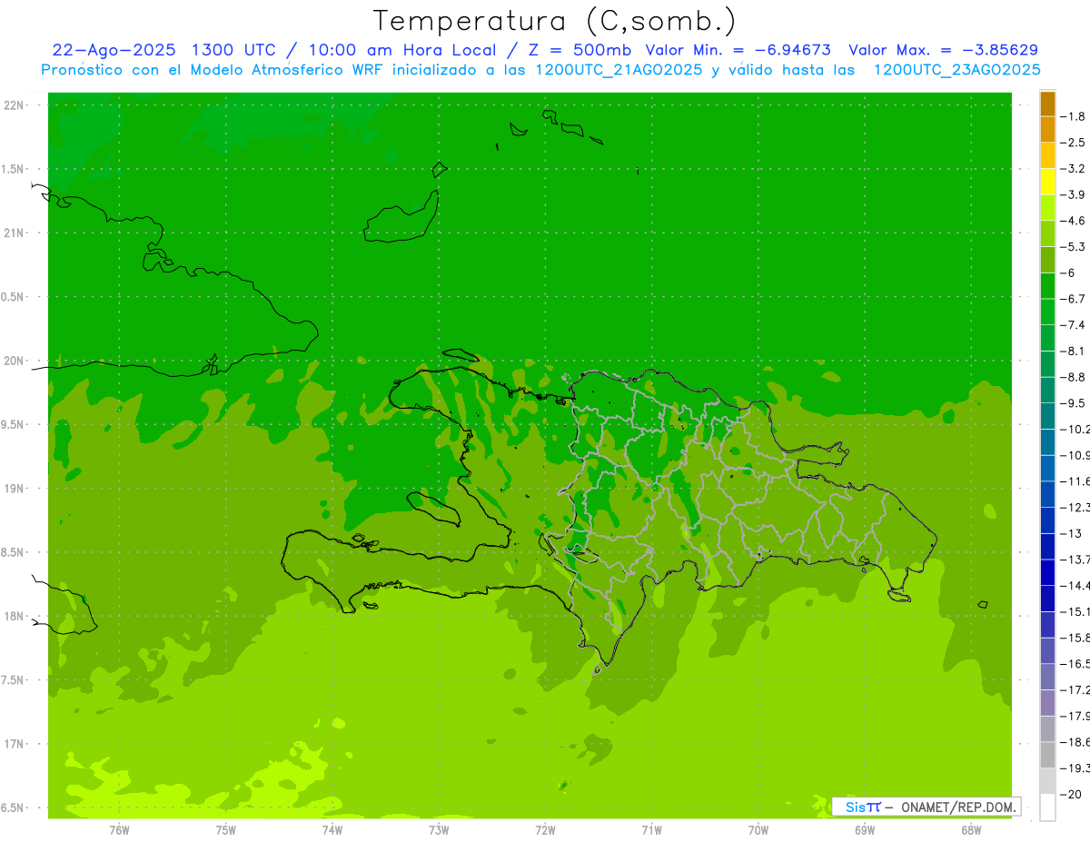Click the '70W' longitude label
1090x842 pixels.
[758, 830]
